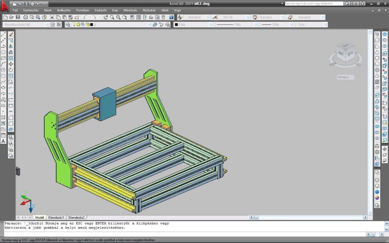389x243 pixels.
Task: Select the Move modify tool
Action: tap(11, 64)
